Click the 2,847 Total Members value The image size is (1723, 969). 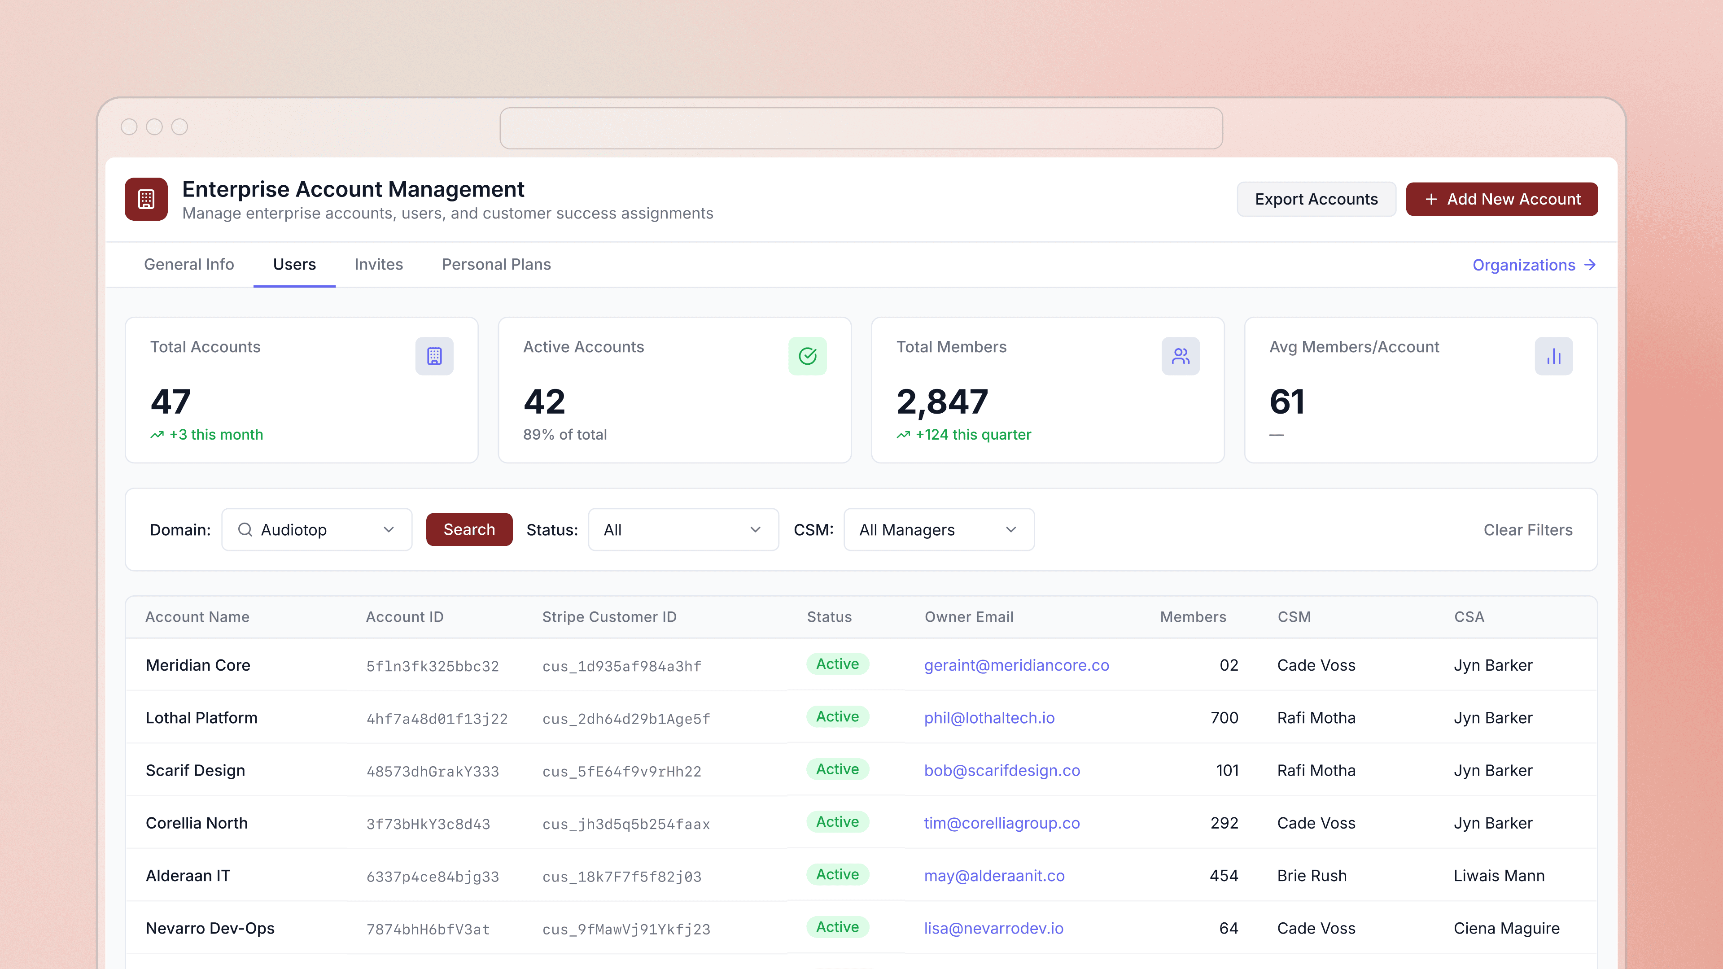click(x=942, y=402)
